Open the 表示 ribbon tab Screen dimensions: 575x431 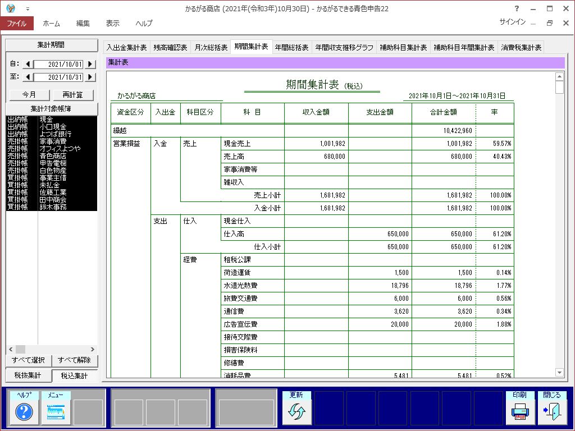click(x=112, y=23)
